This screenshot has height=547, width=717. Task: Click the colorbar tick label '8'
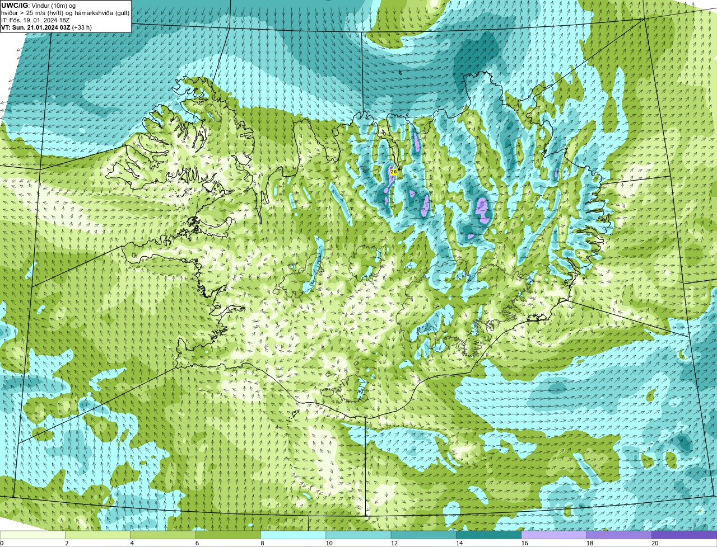point(261,543)
